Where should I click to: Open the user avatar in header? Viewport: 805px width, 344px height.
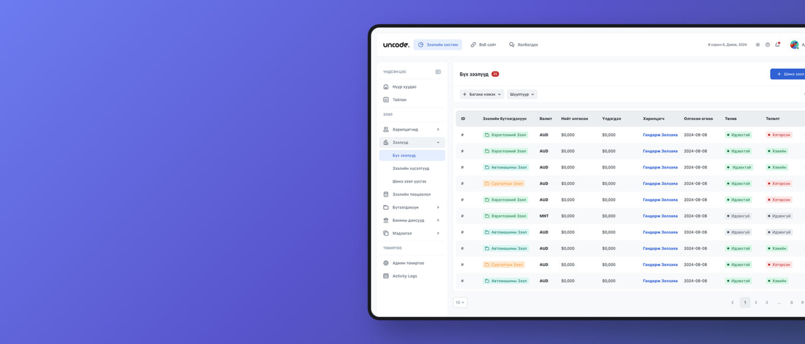point(794,45)
